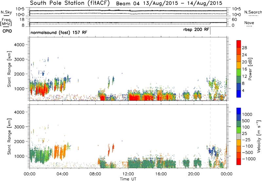This screenshot has height=181, width=262.
Task: Click the Time UT axis title
Action: pyautogui.click(x=128, y=179)
